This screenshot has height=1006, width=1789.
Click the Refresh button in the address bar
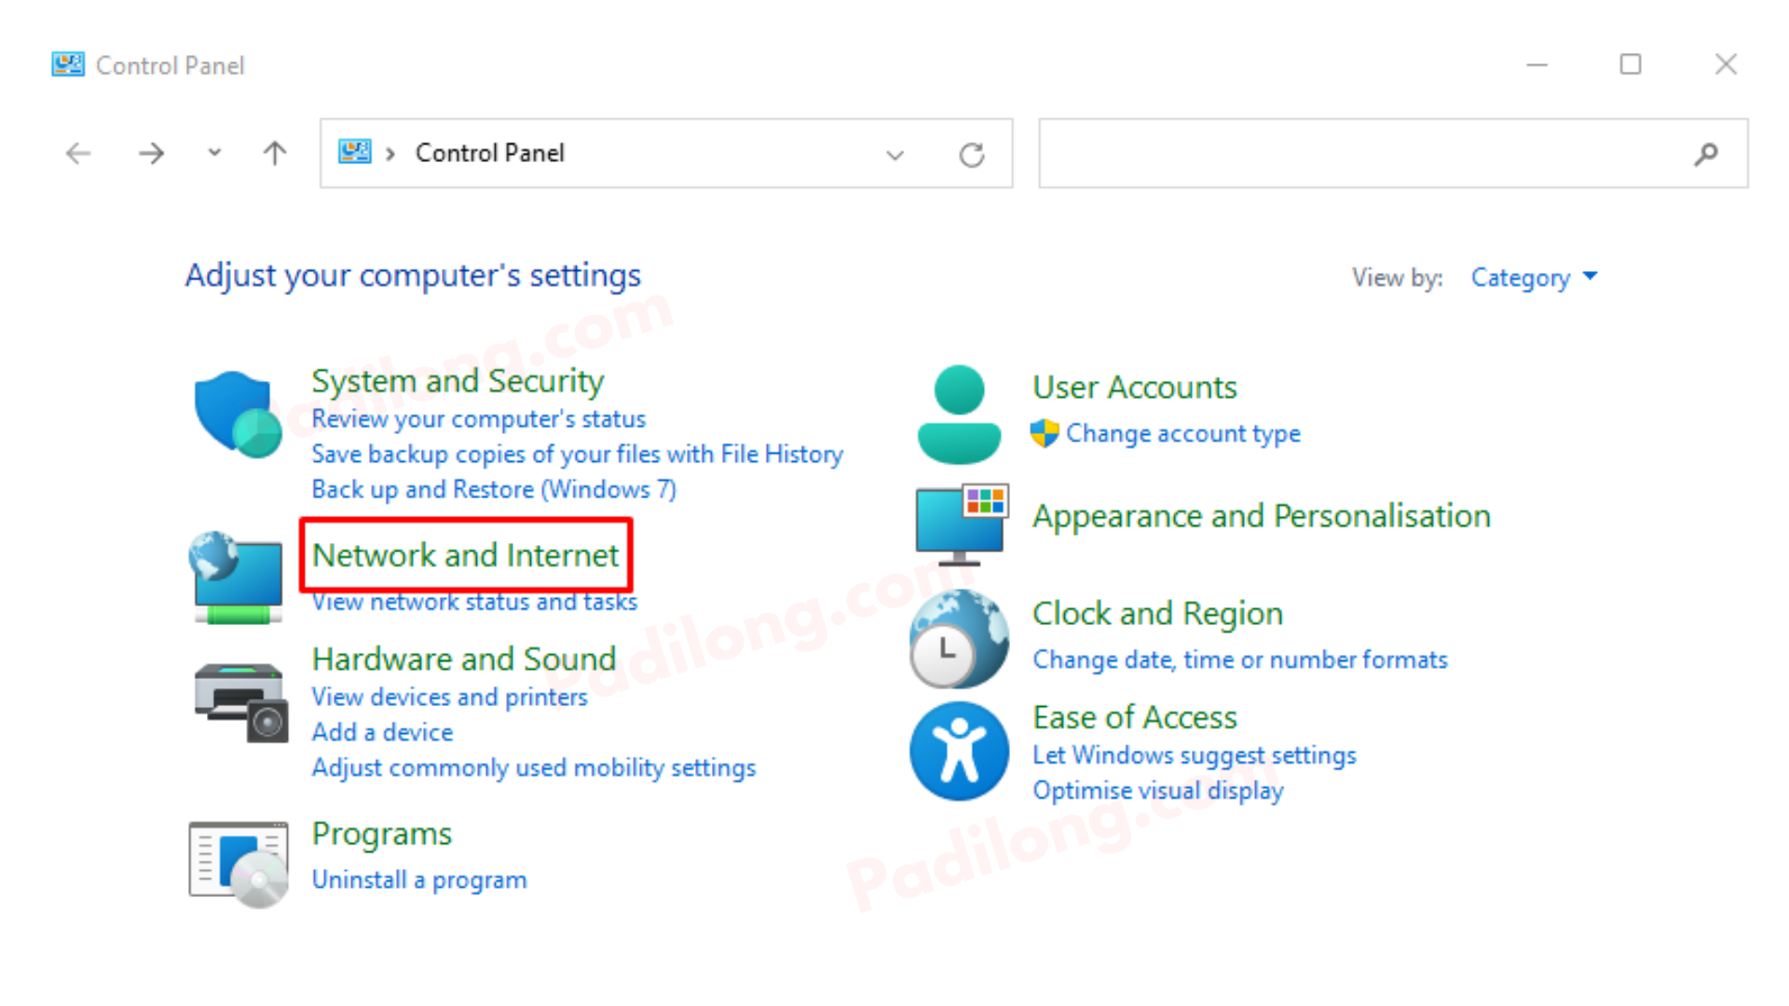click(972, 154)
